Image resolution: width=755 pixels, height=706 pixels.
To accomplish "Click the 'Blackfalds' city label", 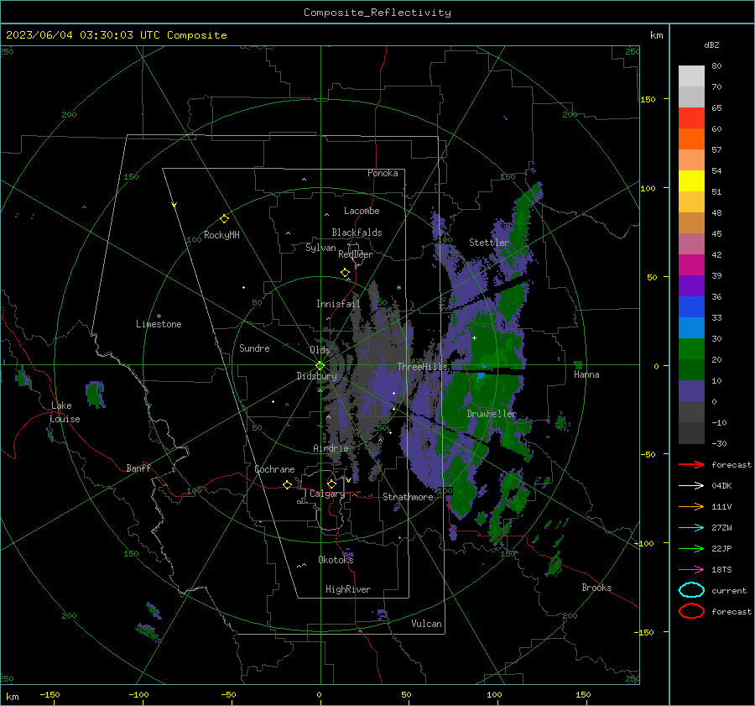I will coord(357,233).
